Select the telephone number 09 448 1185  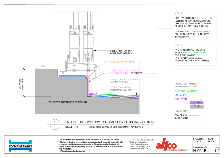[144, 146]
